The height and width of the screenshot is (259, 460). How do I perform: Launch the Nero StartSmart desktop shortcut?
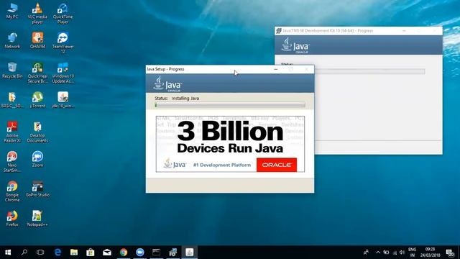coord(12,162)
